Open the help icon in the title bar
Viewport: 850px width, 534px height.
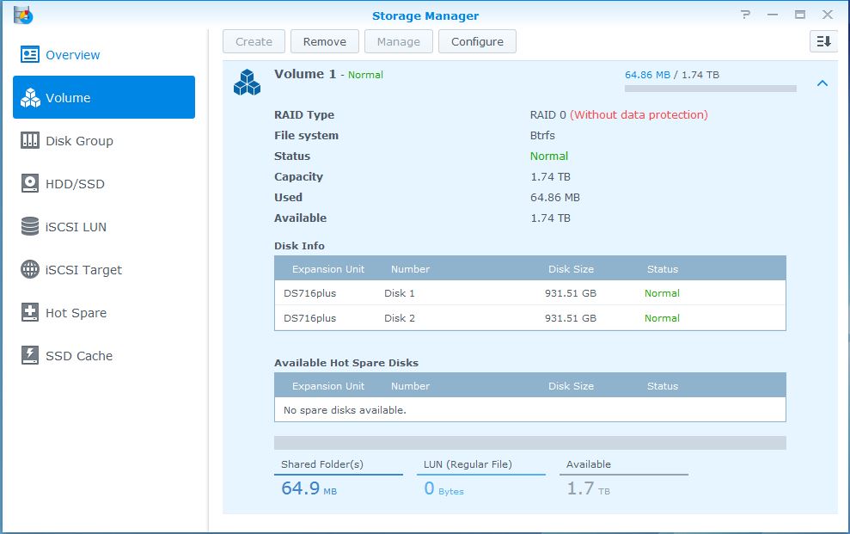tap(744, 14)
